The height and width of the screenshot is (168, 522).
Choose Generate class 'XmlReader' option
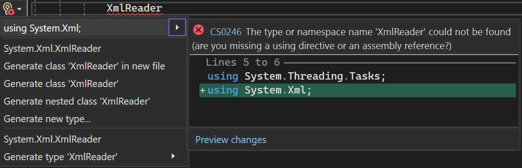tap(61, 83)
